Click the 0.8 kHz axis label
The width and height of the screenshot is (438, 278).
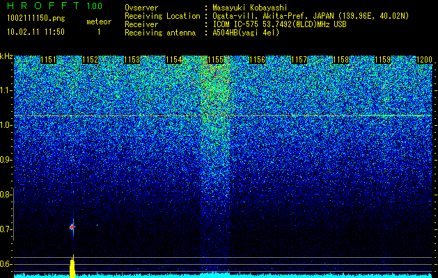(6, 195)
